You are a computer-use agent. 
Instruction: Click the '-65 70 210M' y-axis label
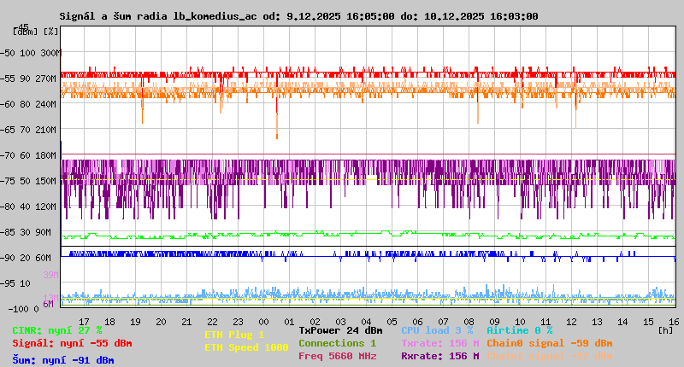[x=28, y=130]
